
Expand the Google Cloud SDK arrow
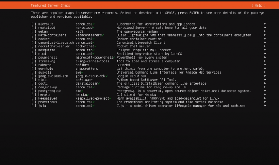(265, 76)
